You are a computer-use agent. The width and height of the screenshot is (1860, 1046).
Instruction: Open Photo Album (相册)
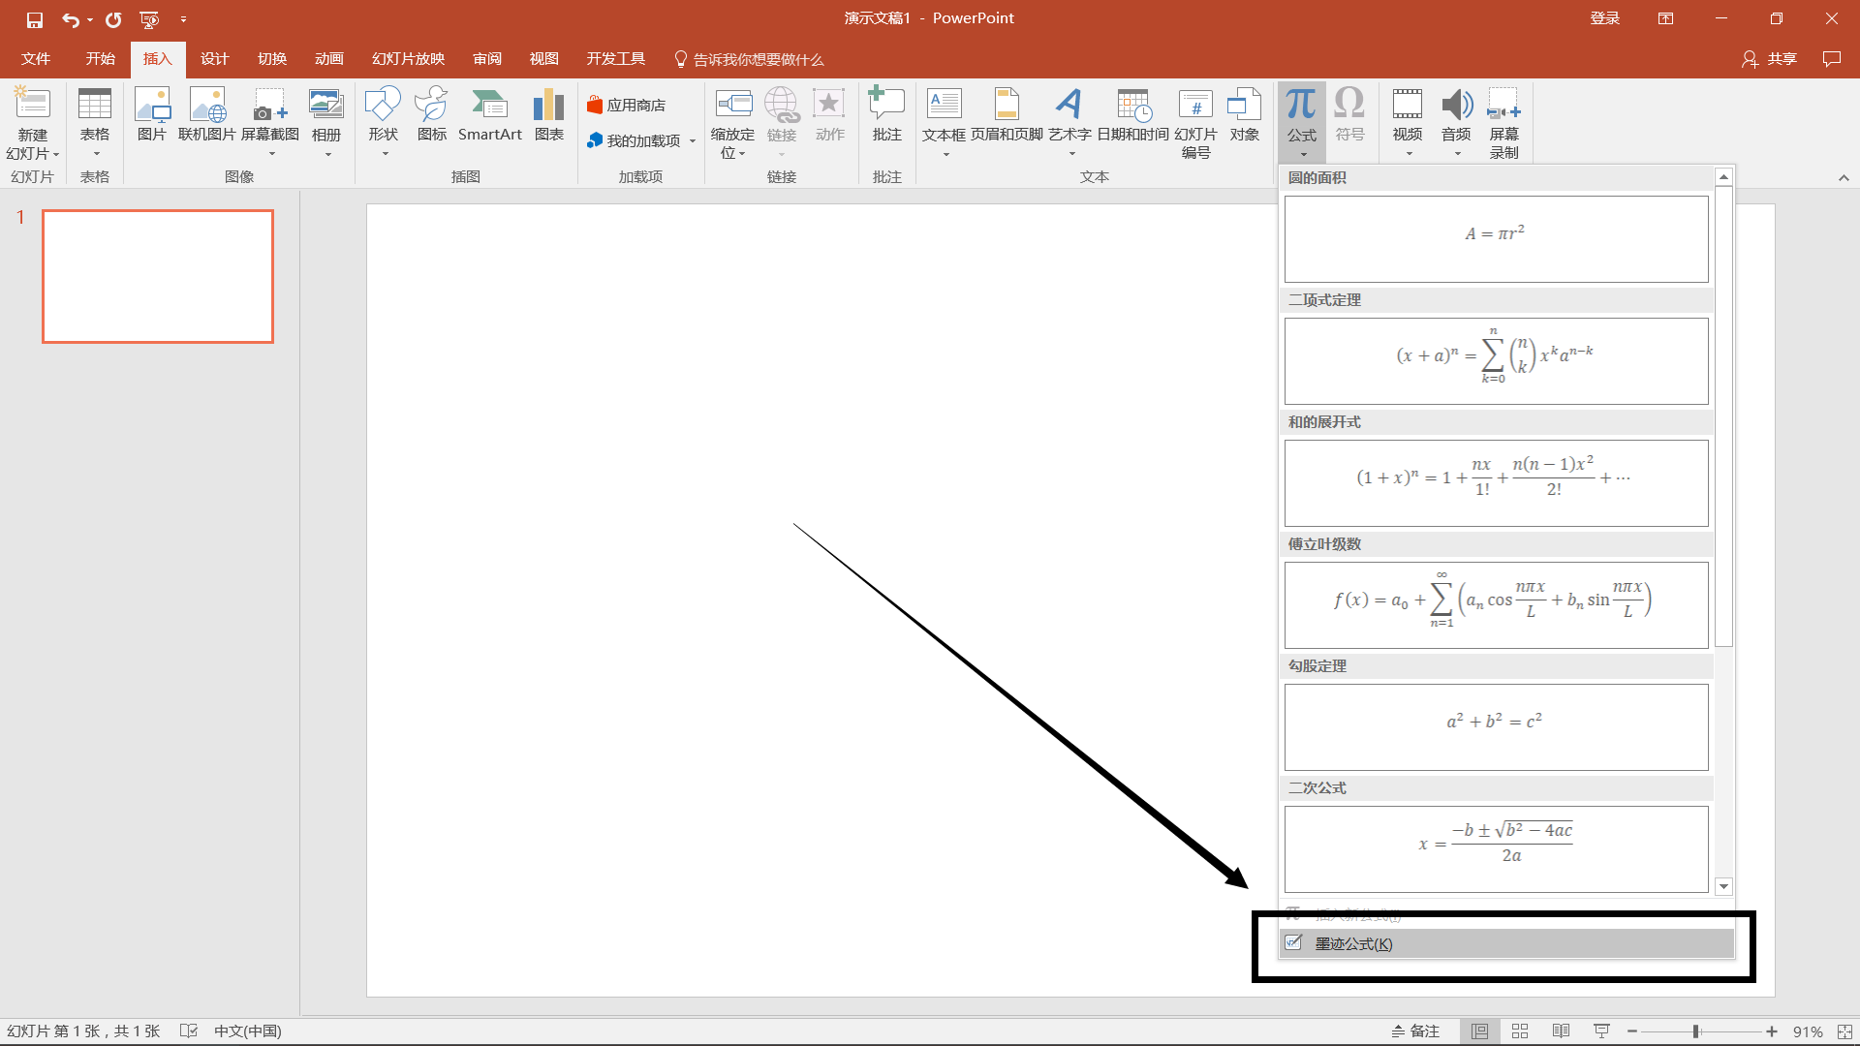pyautogui.click(x=326, y=121)
